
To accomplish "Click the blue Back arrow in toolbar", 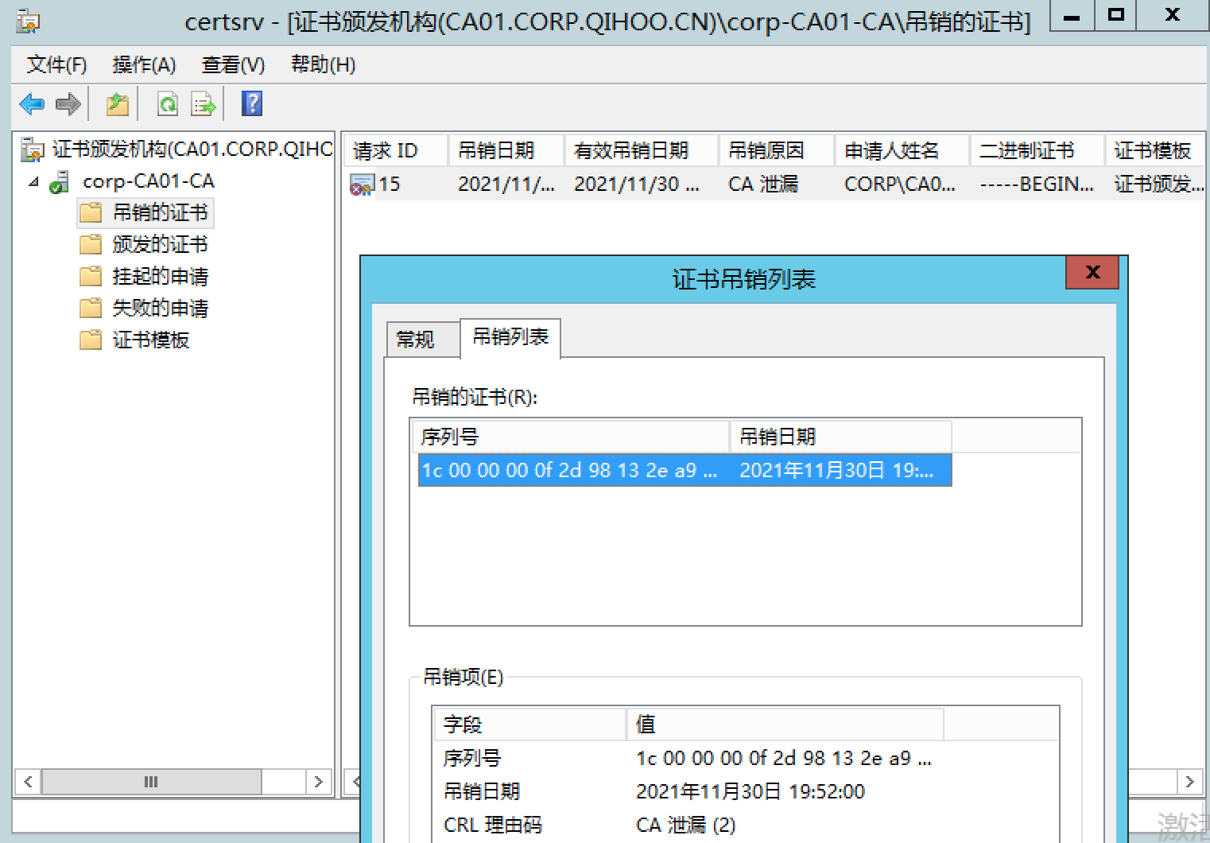I will click(32, 104).
